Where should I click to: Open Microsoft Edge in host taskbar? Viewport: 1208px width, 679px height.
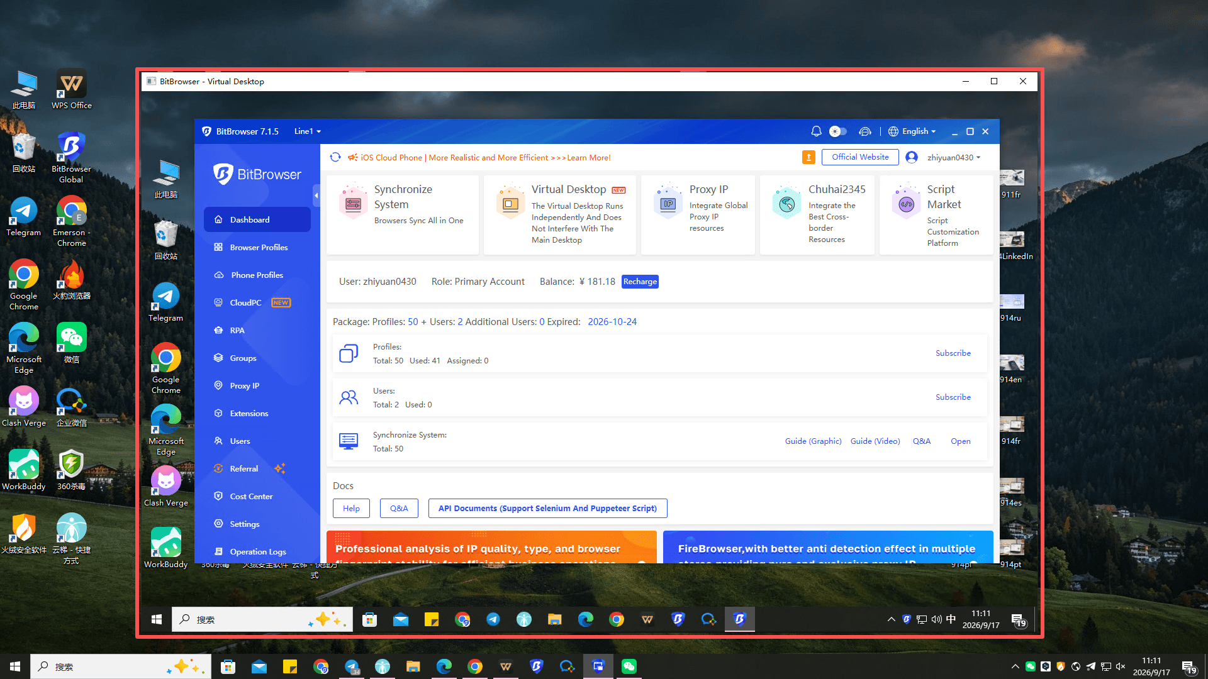pos(444,666)
